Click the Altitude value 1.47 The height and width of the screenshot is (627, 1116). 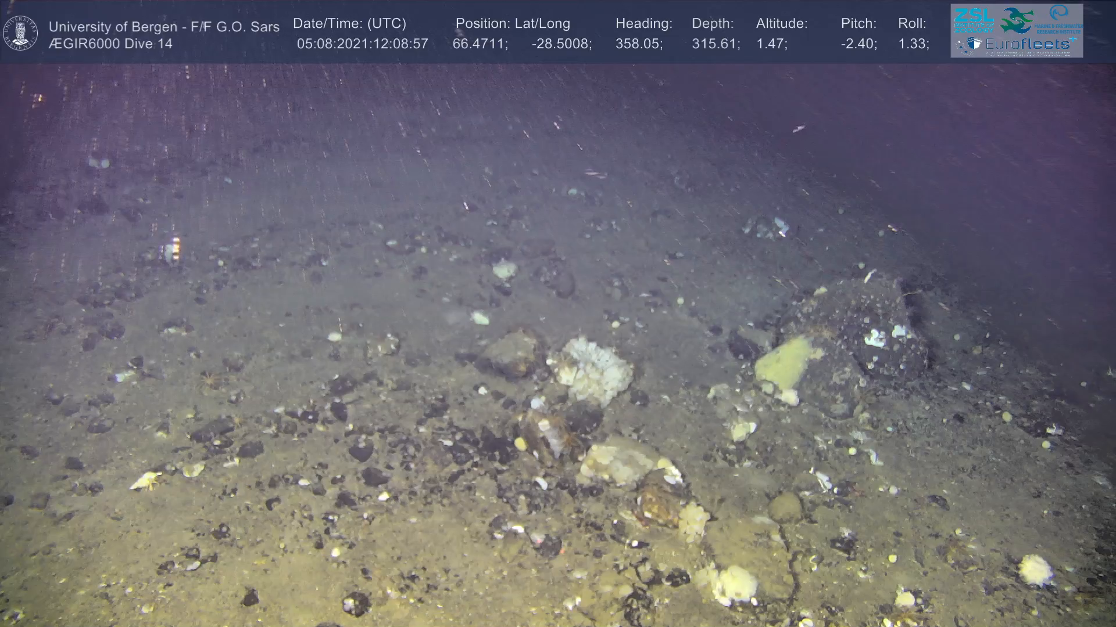(x=770, y=44)
